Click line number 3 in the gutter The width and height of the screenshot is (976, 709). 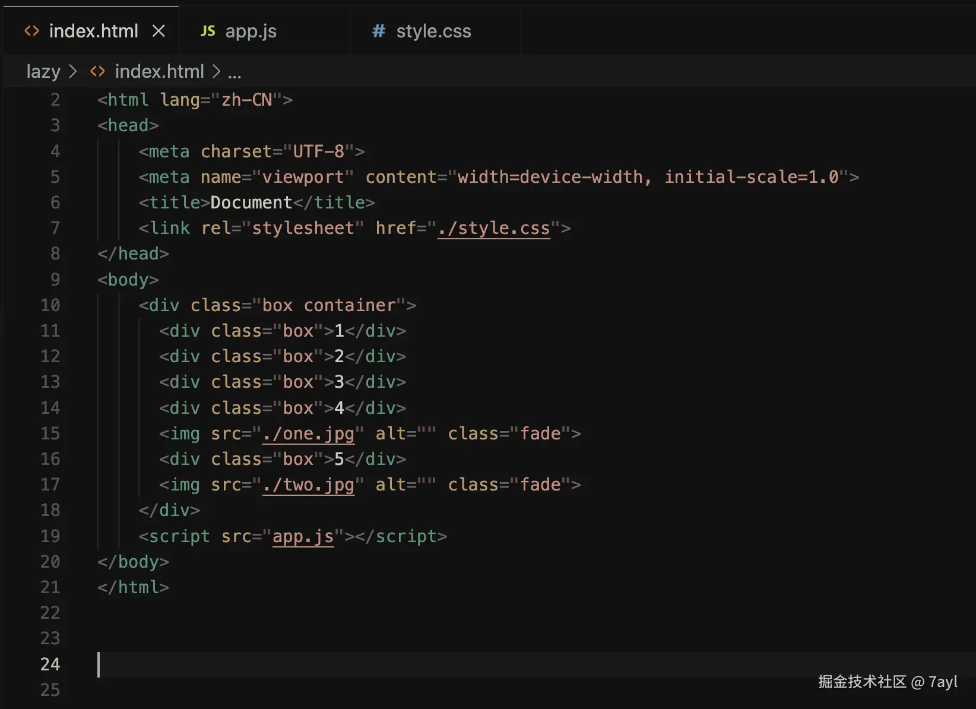[55, 125]
